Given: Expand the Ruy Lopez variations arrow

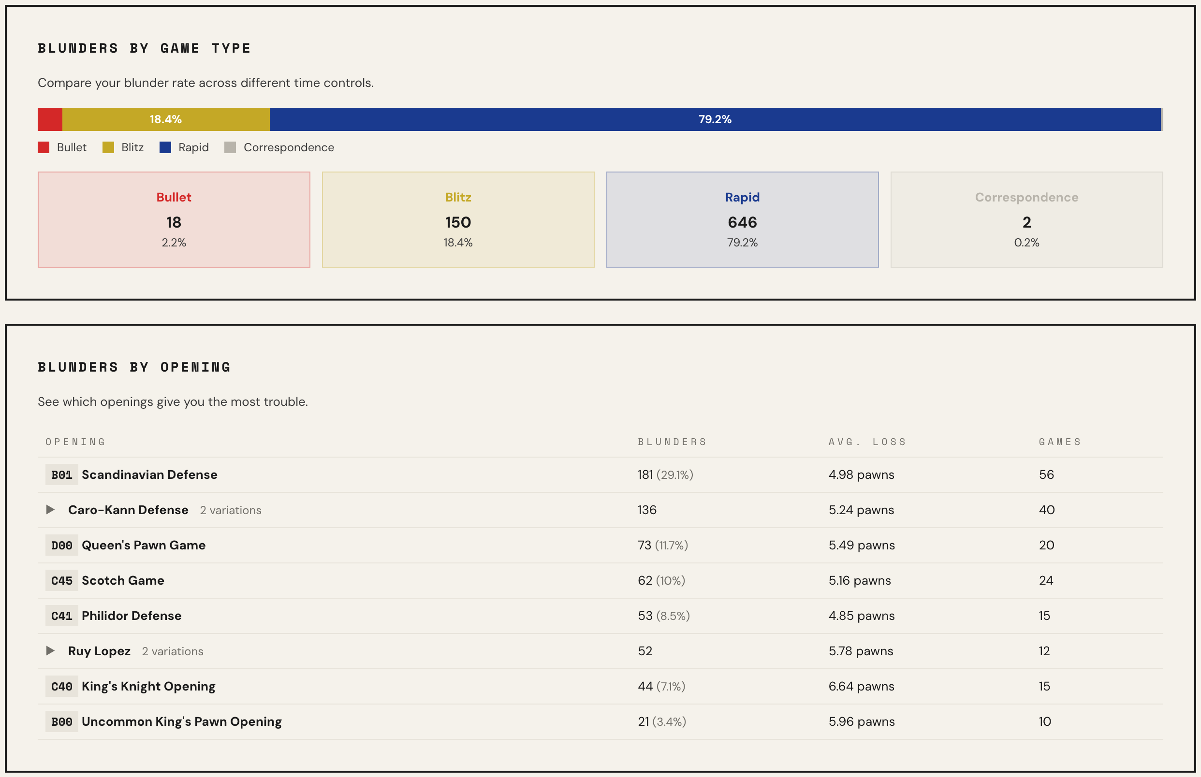Looking at the screenshot, I should point(50,650).
